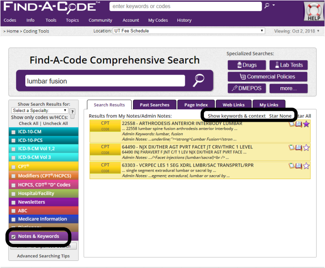Check the ABC checkbox
Screen dimensions: 325x268
pos(13,211)
